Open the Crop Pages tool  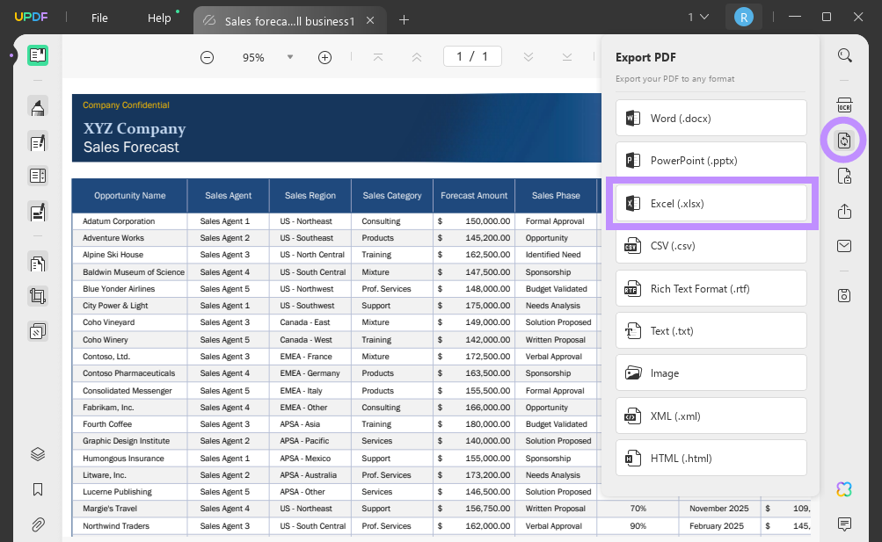tap(37, 296)
